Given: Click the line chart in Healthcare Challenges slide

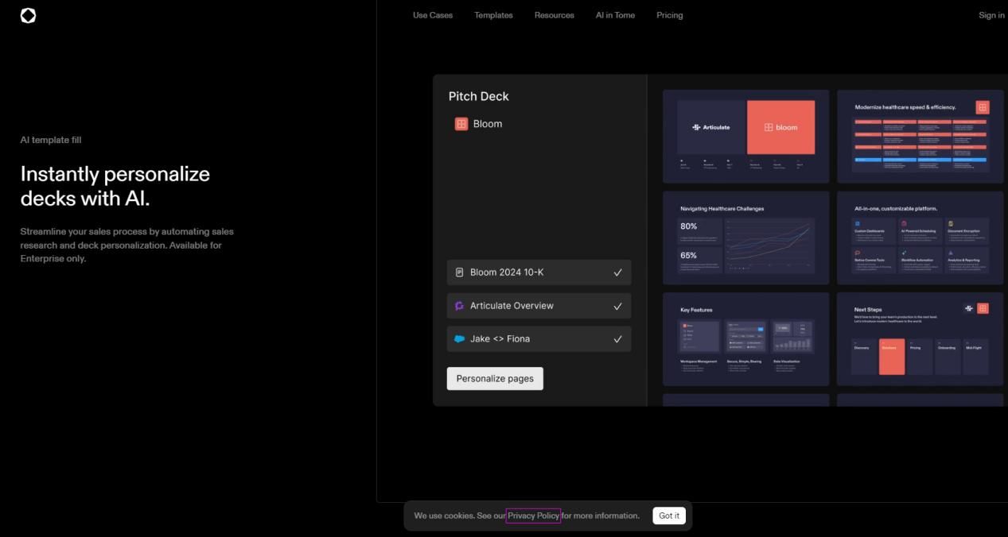Looking at the screenshot, I should click(x=770, y=246).
